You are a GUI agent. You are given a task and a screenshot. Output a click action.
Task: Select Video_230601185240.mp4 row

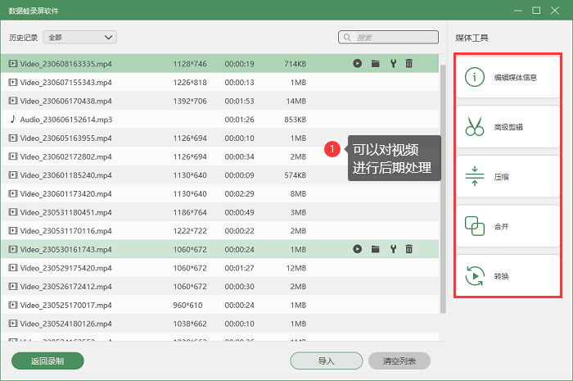[220, 175]
